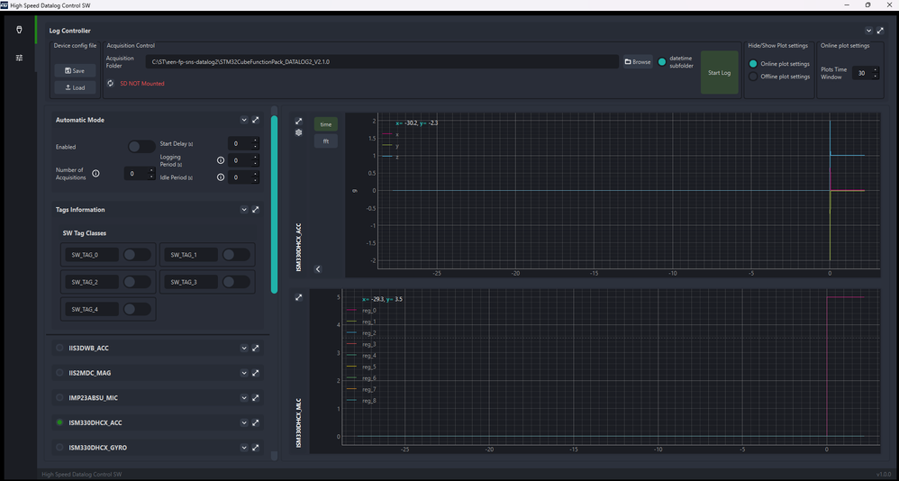This screenshot has width=899, height=481.
Task: Select the Offline plot settings radio button
Action: point(753,77)
